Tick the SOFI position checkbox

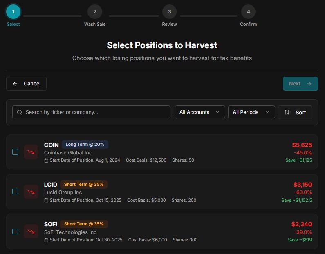[15, 232]
